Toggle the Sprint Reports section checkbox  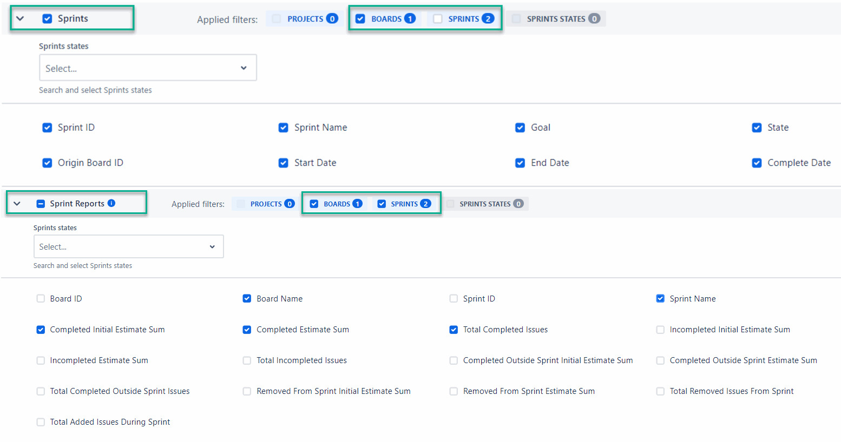[x=41, y=204]
